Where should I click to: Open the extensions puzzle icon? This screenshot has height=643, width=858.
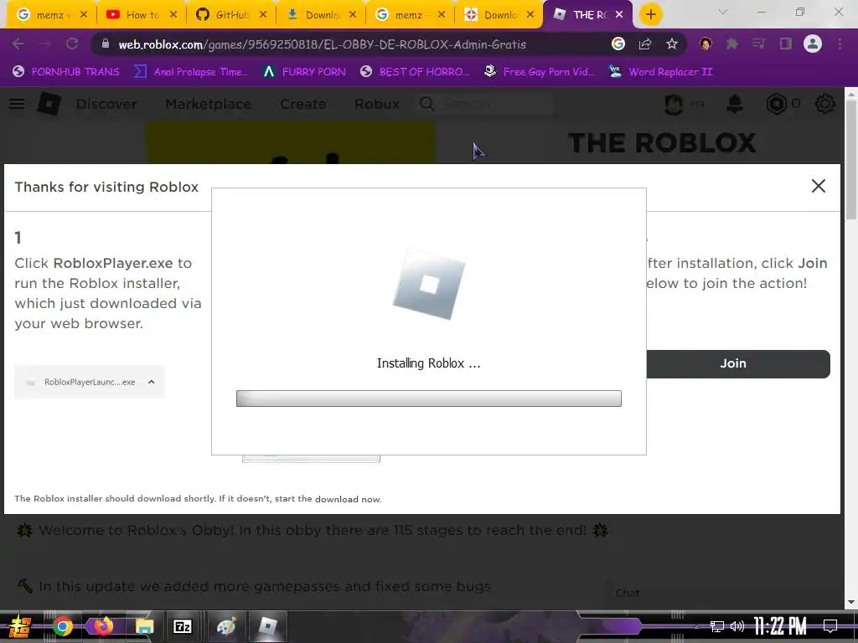[732, 44]
